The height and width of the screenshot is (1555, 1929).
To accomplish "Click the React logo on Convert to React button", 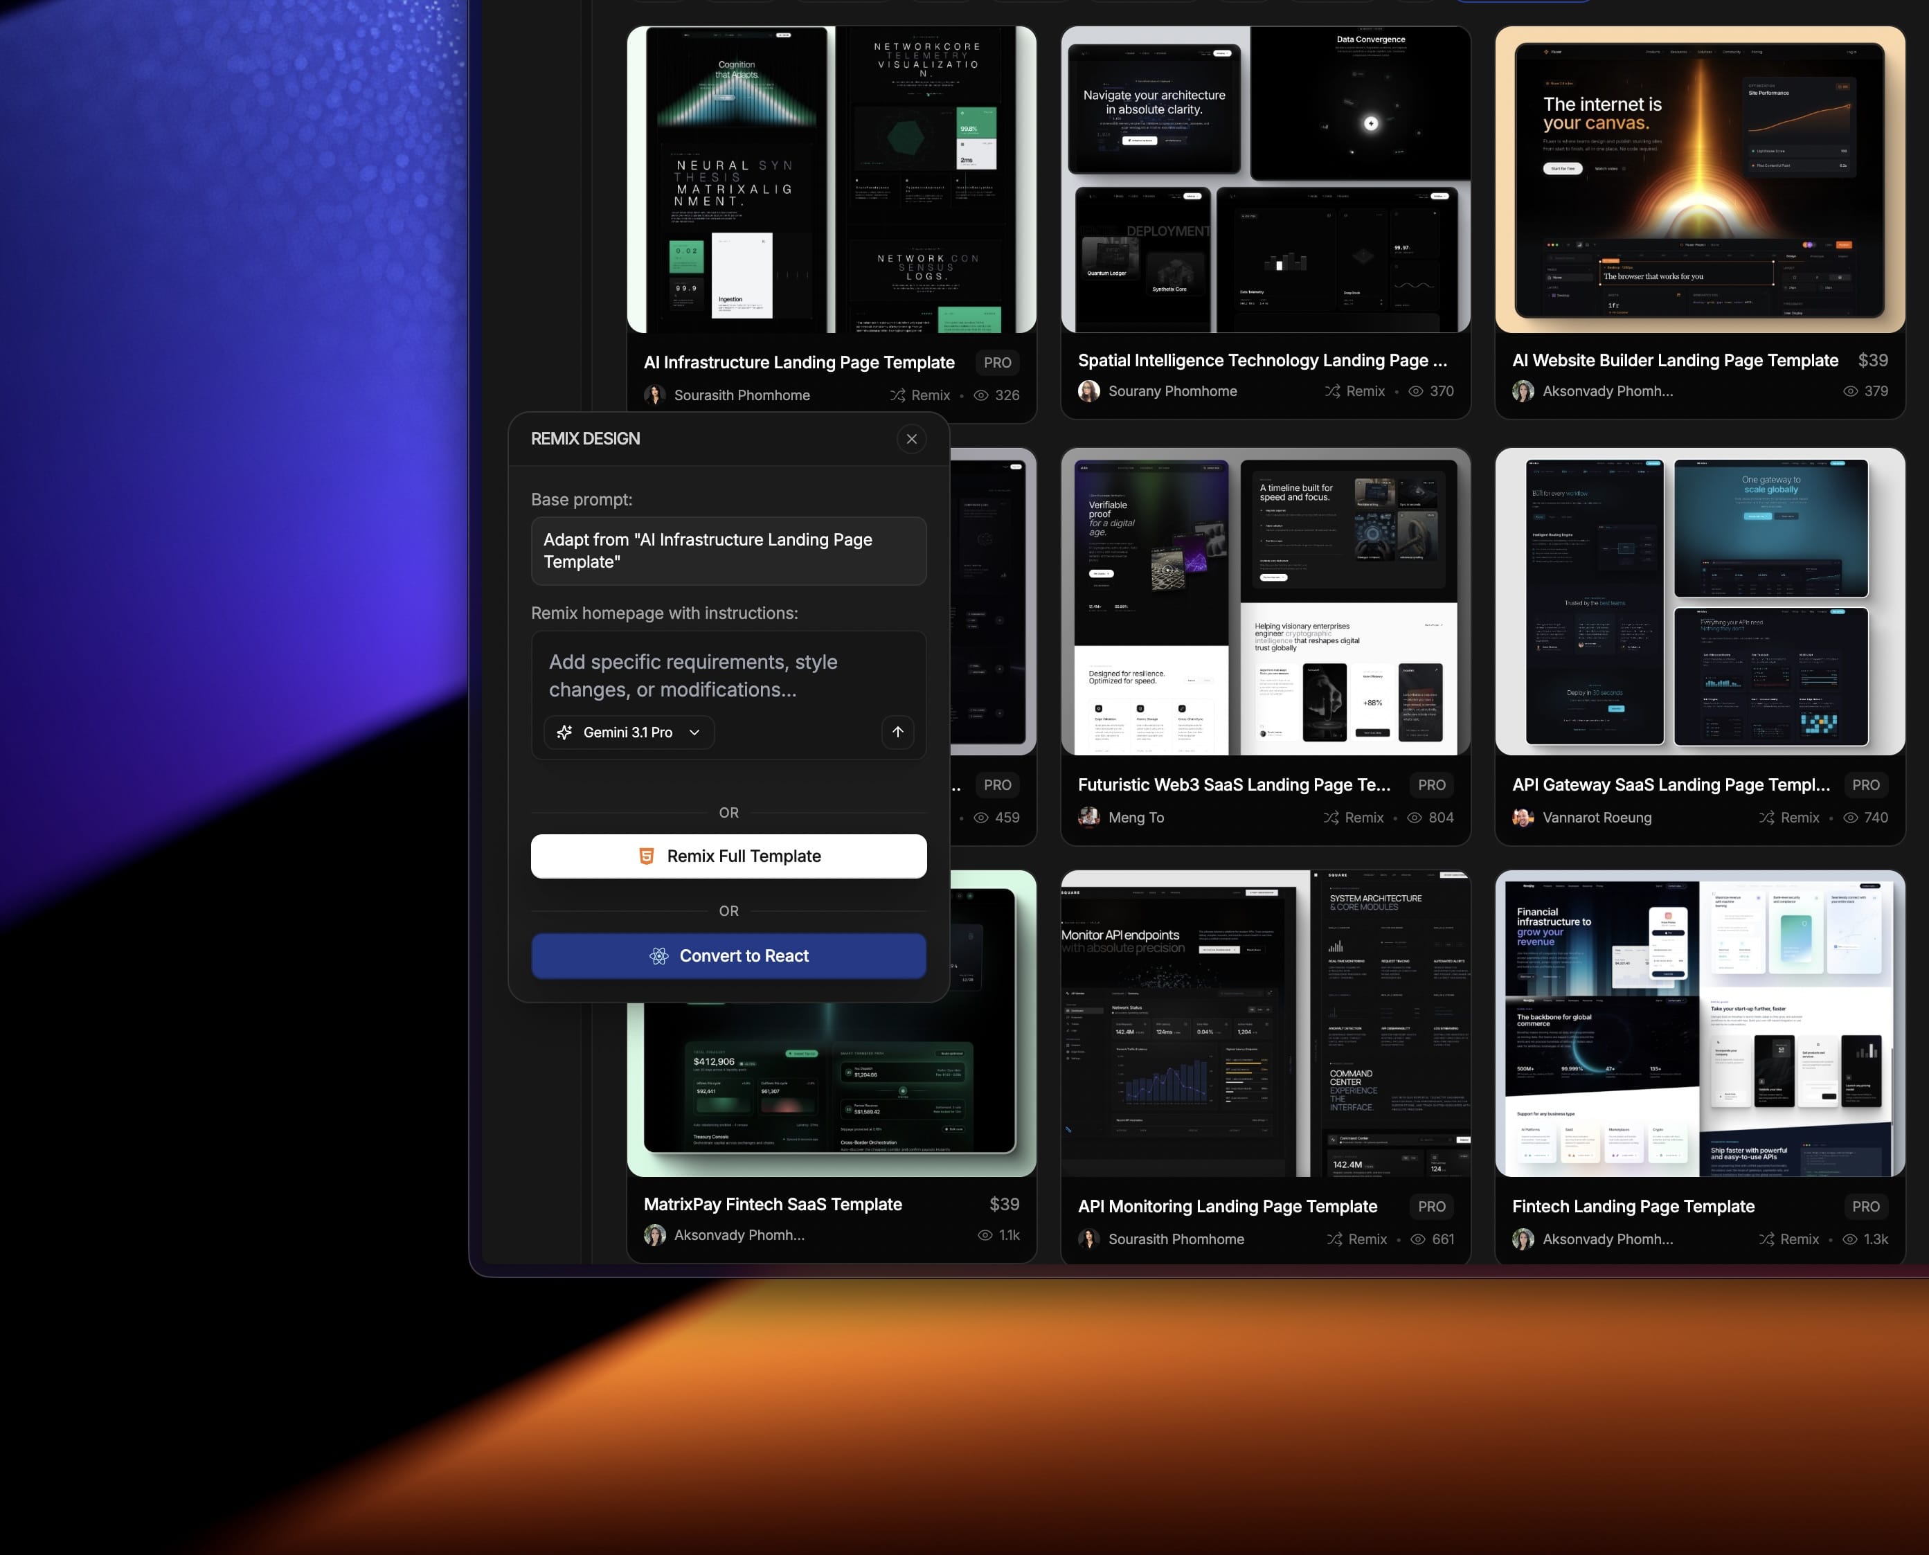I will coord(660,955).
